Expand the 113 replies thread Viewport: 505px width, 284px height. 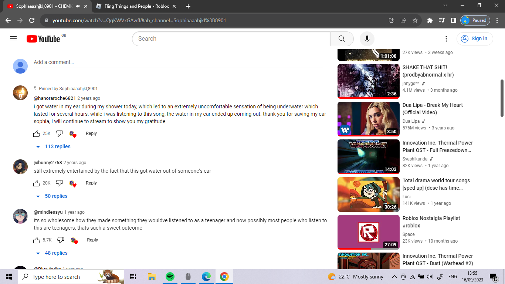(53, 147)
